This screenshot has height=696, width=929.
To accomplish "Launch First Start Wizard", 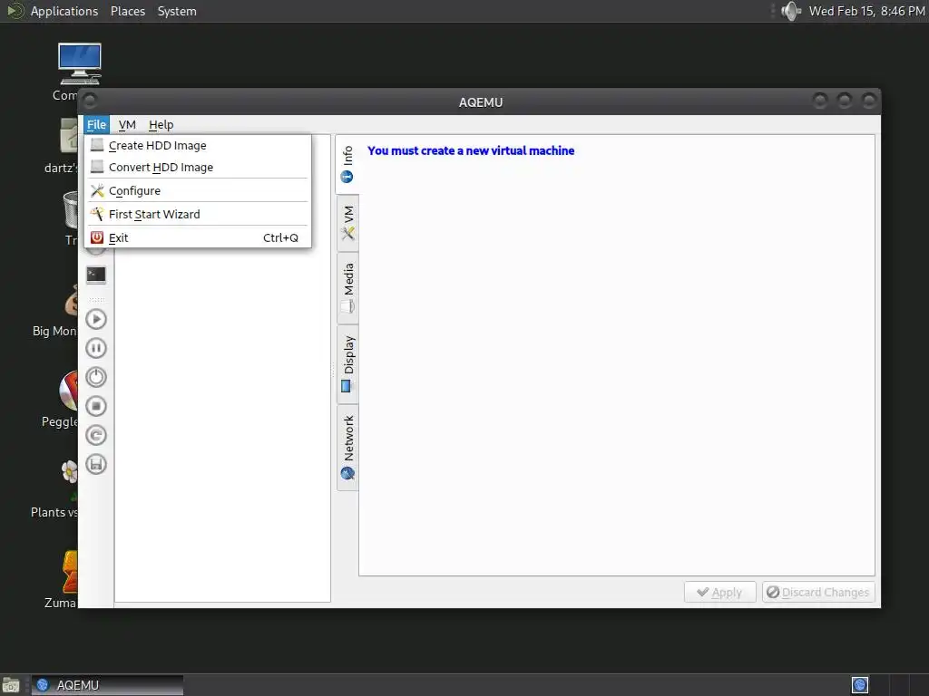I will click(197, 214).
